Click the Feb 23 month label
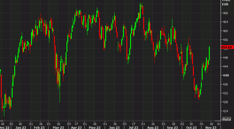The image size is (234, 129). click(x=39, y=128)
